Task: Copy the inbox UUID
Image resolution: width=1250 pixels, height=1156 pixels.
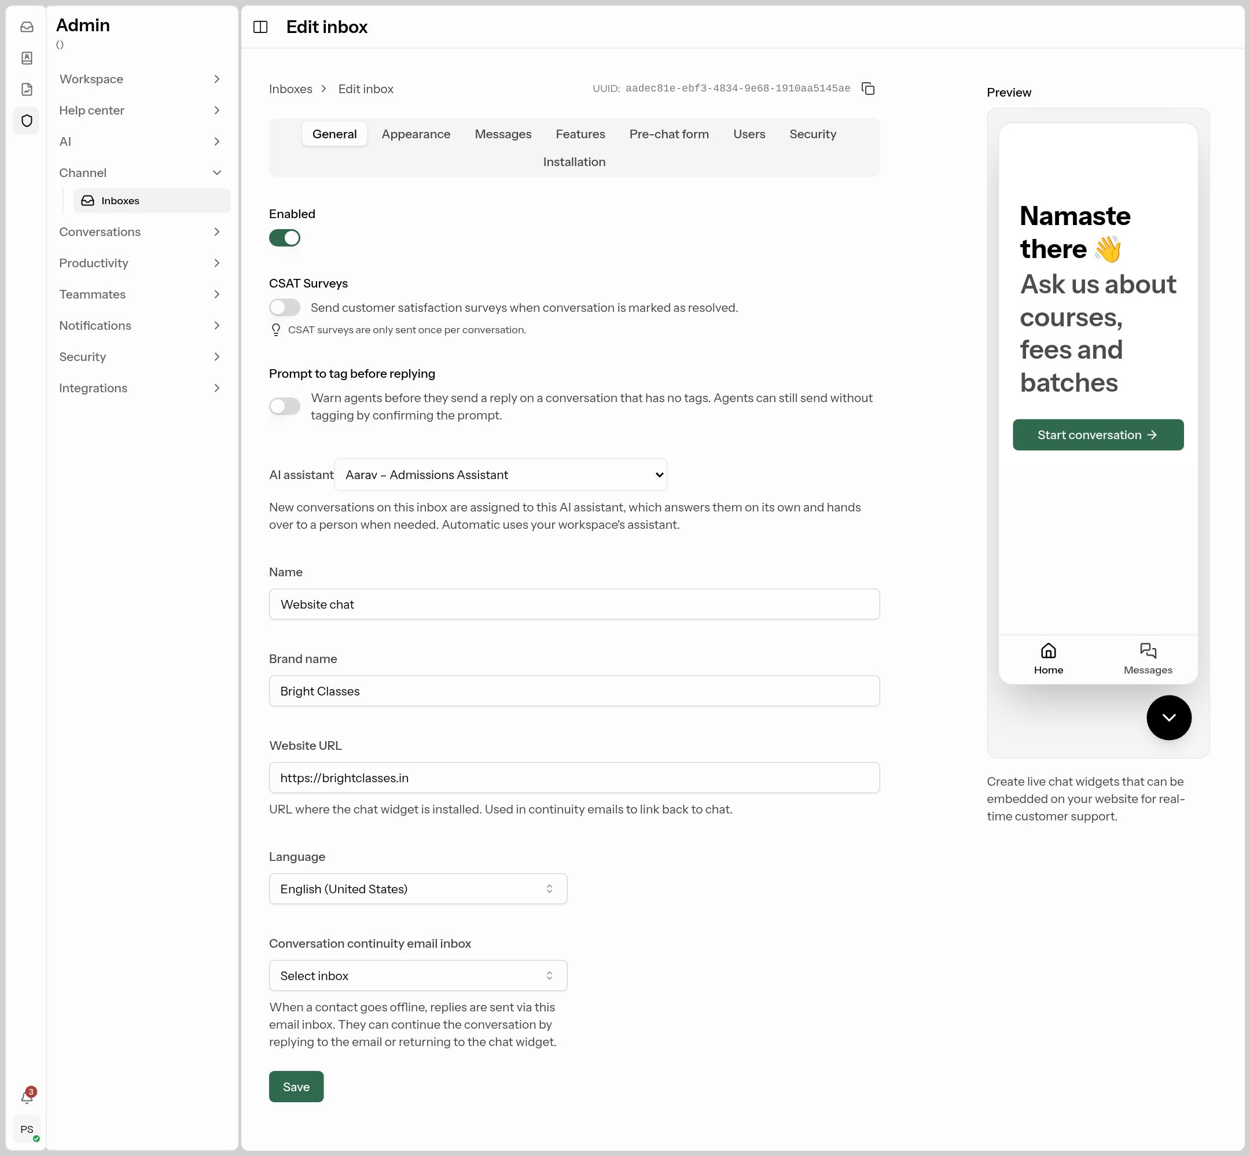Action: pyautogui.click(x=867, y=89)
